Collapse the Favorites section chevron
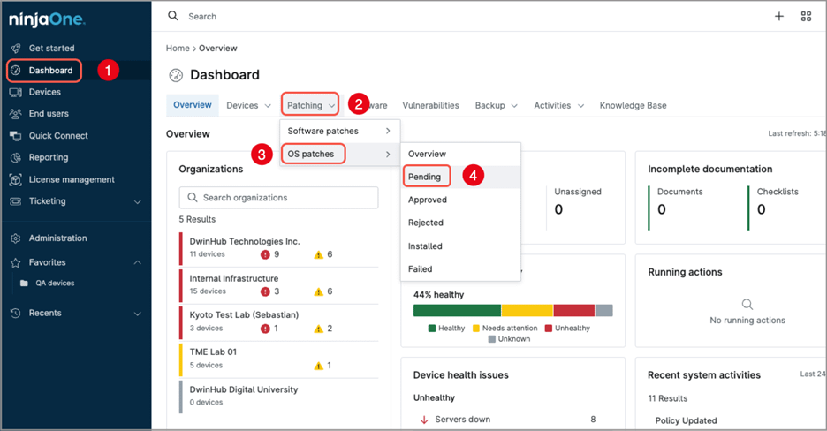 tap(138, 262)
